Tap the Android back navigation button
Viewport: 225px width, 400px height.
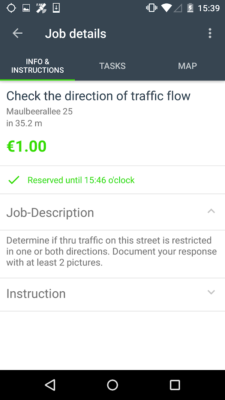pos(50,385)
